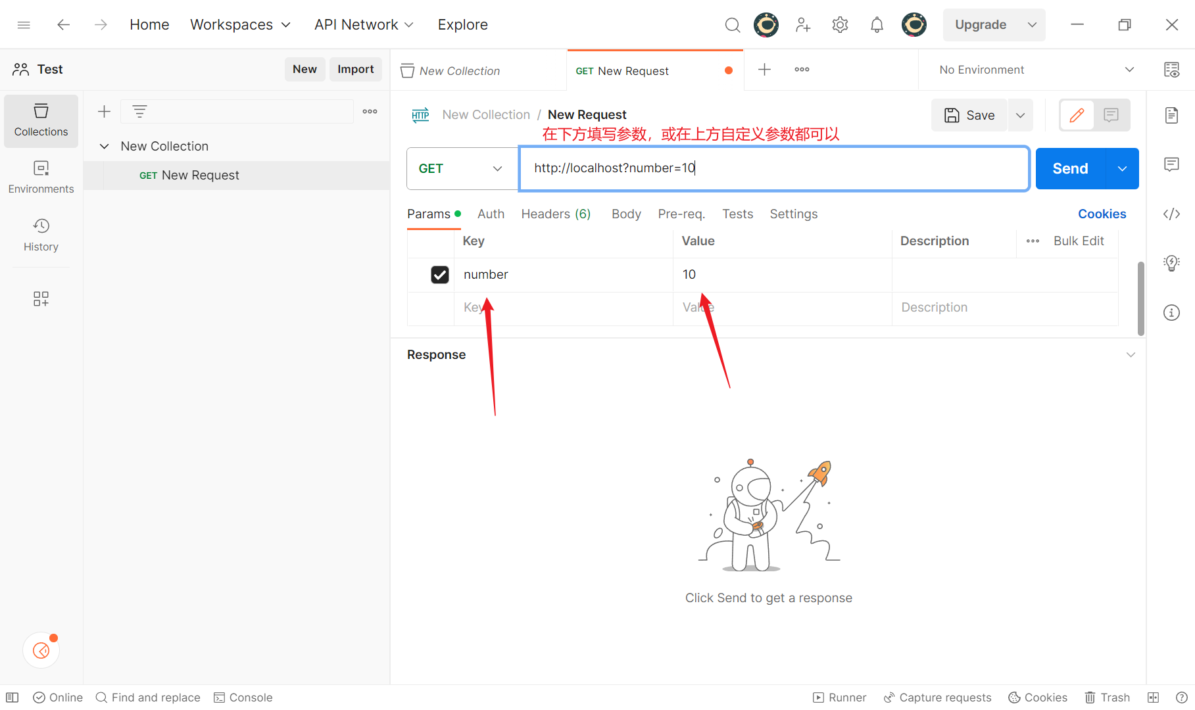
Task: Open the documentation icon in right sidebar
Action: pyautogui.click(x=1171, y=116)
